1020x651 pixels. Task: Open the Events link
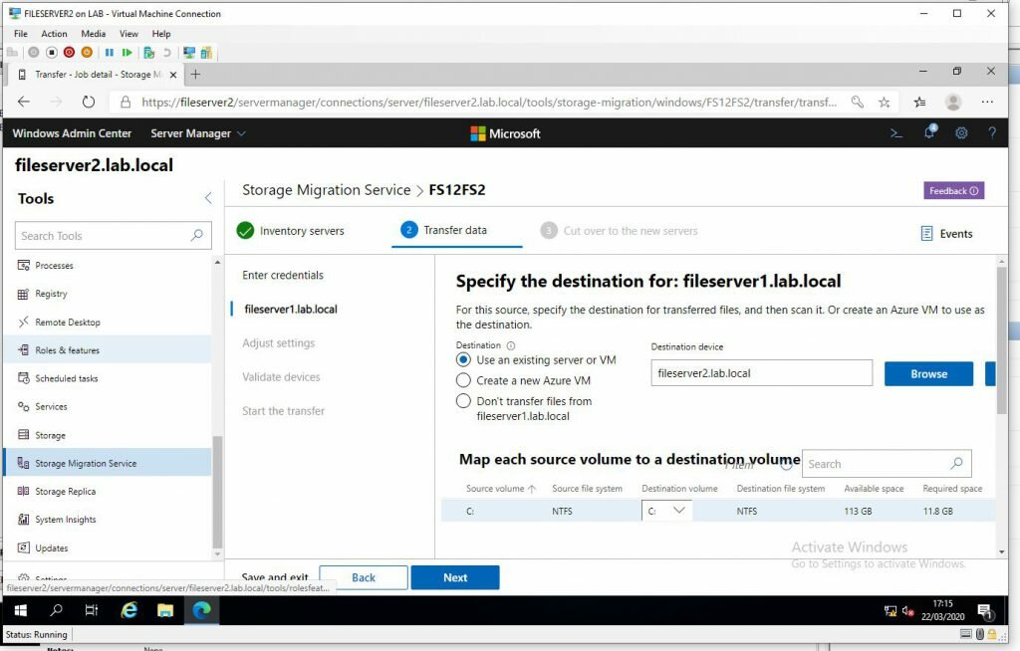click(946, 234)
